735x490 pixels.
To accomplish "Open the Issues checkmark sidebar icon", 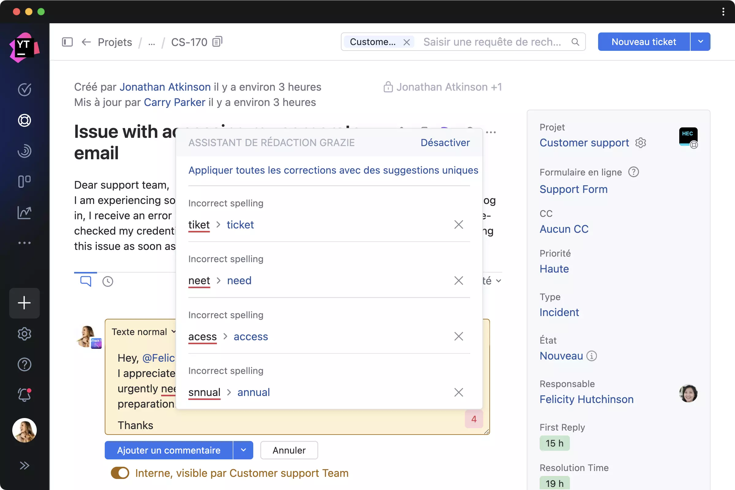I will click(24, 90).
